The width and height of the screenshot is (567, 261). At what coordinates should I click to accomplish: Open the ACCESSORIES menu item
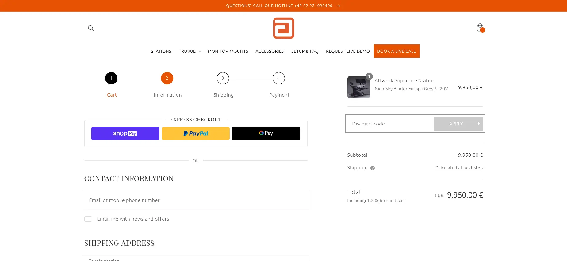tap(270, 51)
